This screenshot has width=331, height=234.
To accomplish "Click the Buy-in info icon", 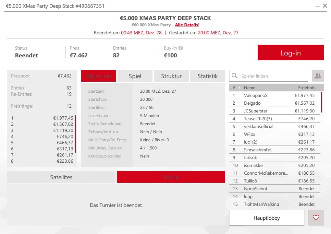I will (x=181, y=48).
